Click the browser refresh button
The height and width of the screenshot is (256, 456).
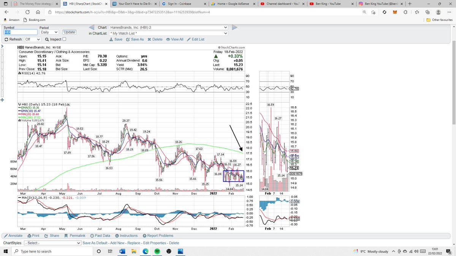(28, 12)
